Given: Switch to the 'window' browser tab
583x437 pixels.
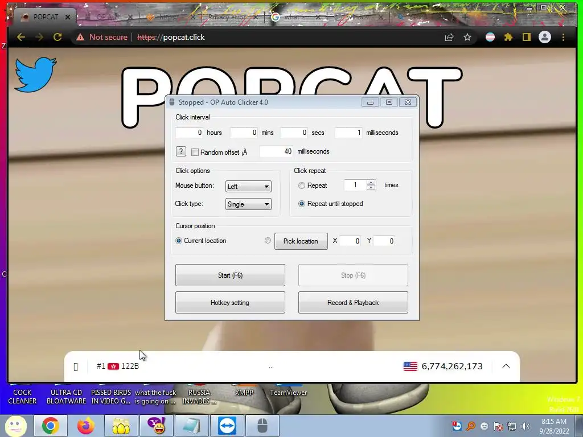Looking at the screenshot, I should [x=358, y=17].
